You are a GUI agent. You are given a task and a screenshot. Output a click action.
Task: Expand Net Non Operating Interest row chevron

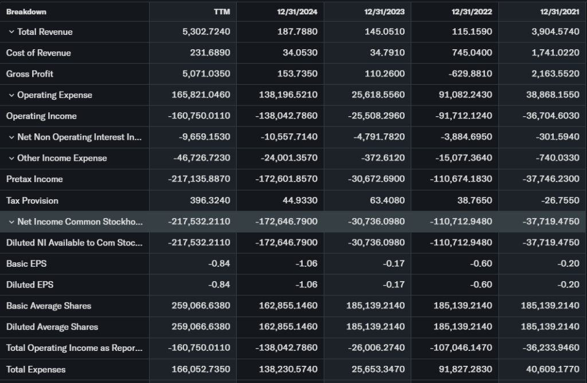pyautogui.click(x=11, y=137)
